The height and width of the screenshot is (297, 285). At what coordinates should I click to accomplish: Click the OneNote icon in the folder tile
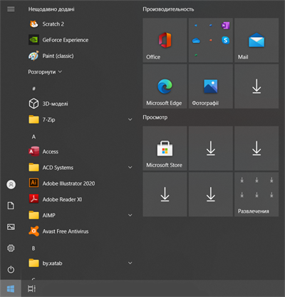click(x=225, y=25)
